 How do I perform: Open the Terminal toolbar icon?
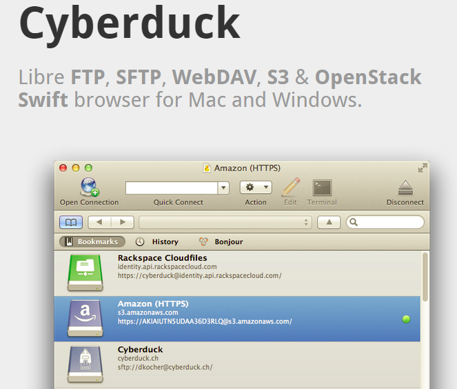[322, 188]
